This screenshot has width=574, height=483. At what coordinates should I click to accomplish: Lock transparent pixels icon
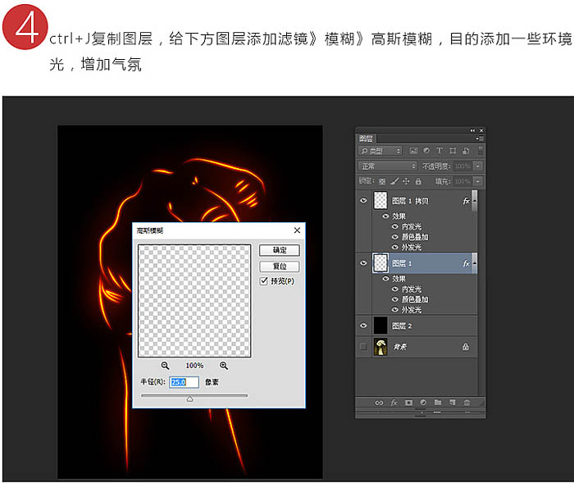[x=382, y=181]
